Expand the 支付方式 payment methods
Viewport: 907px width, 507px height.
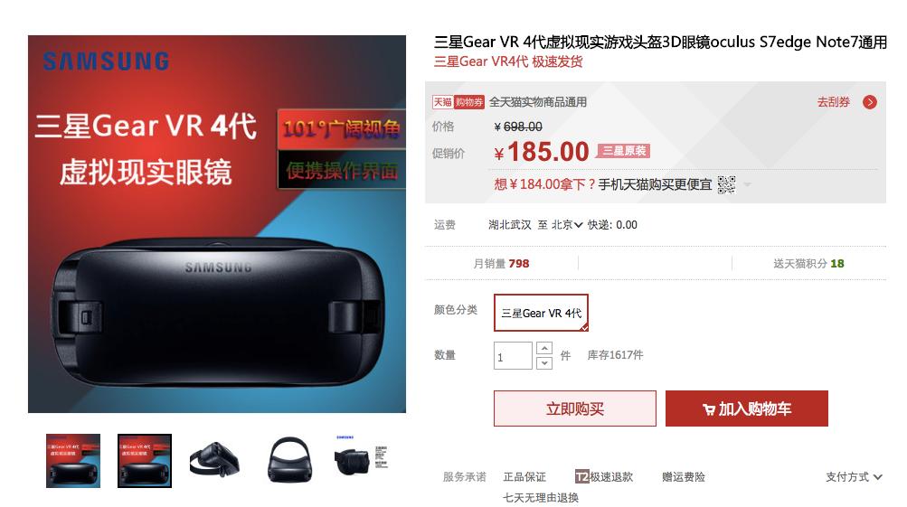coord(854,477)
